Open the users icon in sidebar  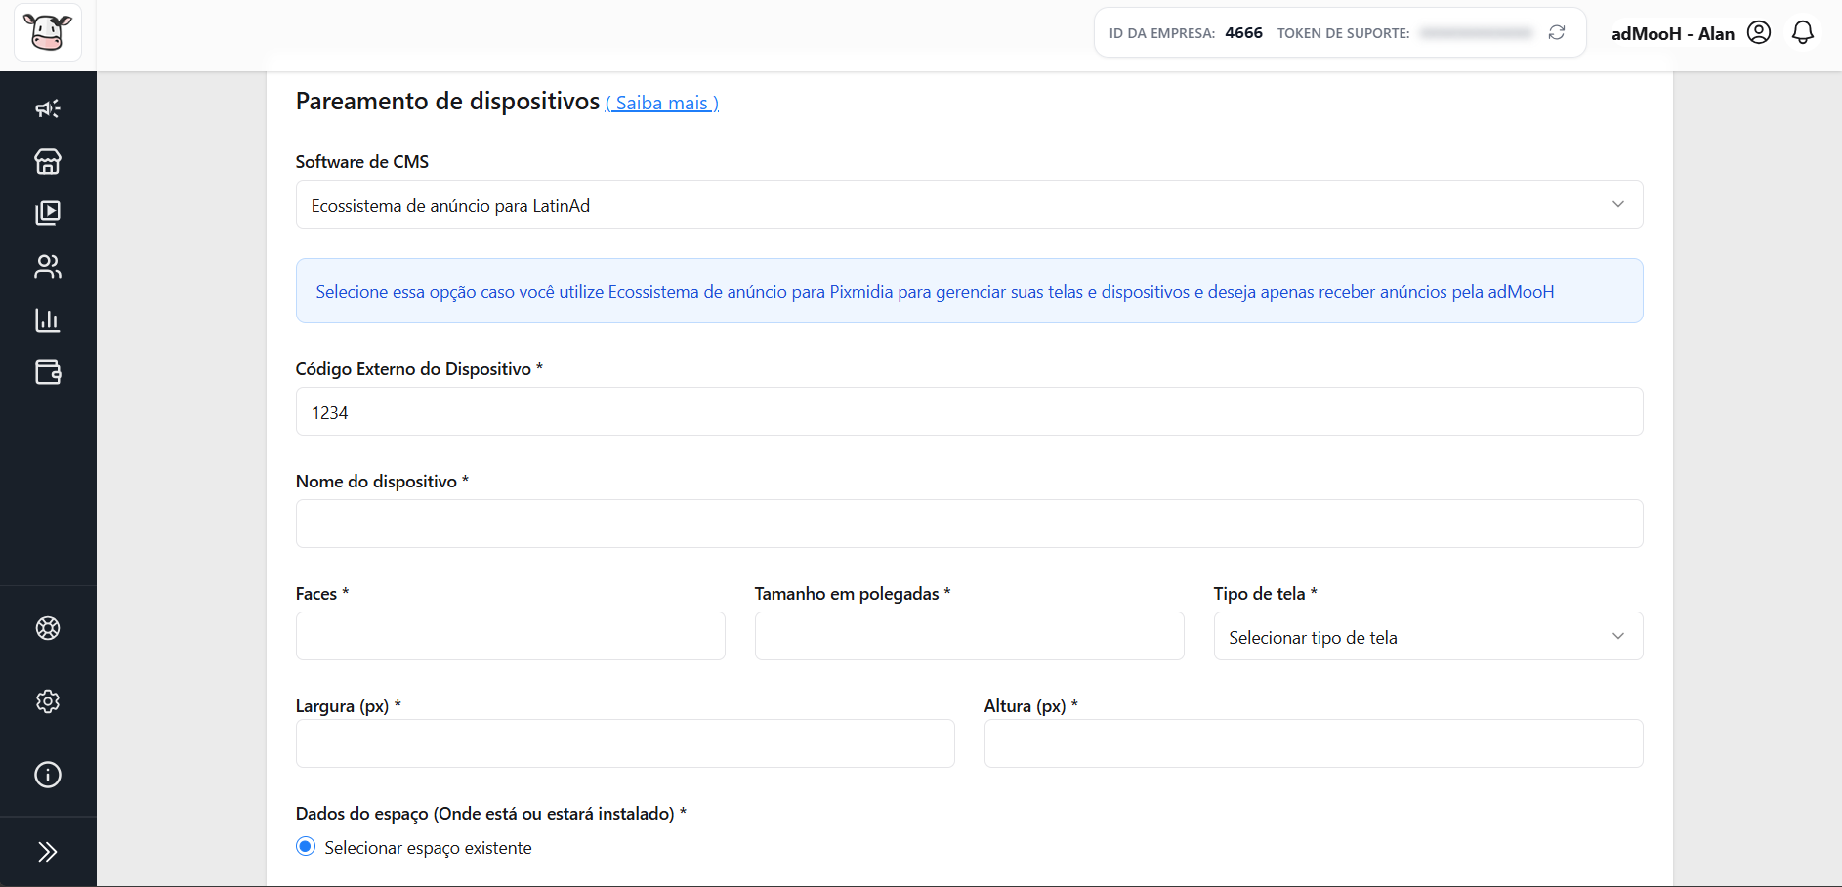tap(48, 267)
